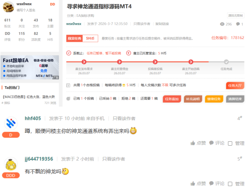This screenshot has width=252, height=191.
Task: Click thinking emoji in jj644719356's reply
Action: (65, 171)
